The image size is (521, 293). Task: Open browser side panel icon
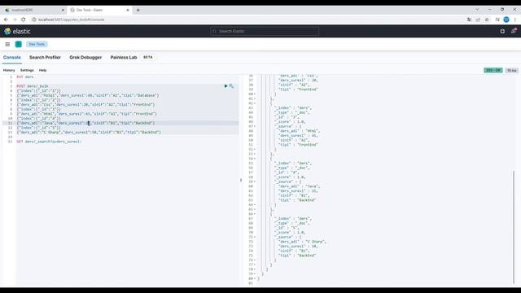pos(497,20)
